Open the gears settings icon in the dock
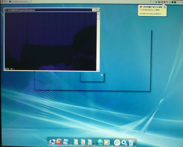Image resolution: width=183 pixels, height=147 pixels. (124, 143)
